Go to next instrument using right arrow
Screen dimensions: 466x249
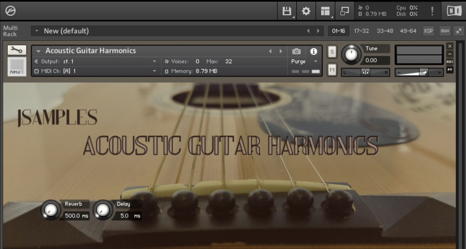click(281, 51)
